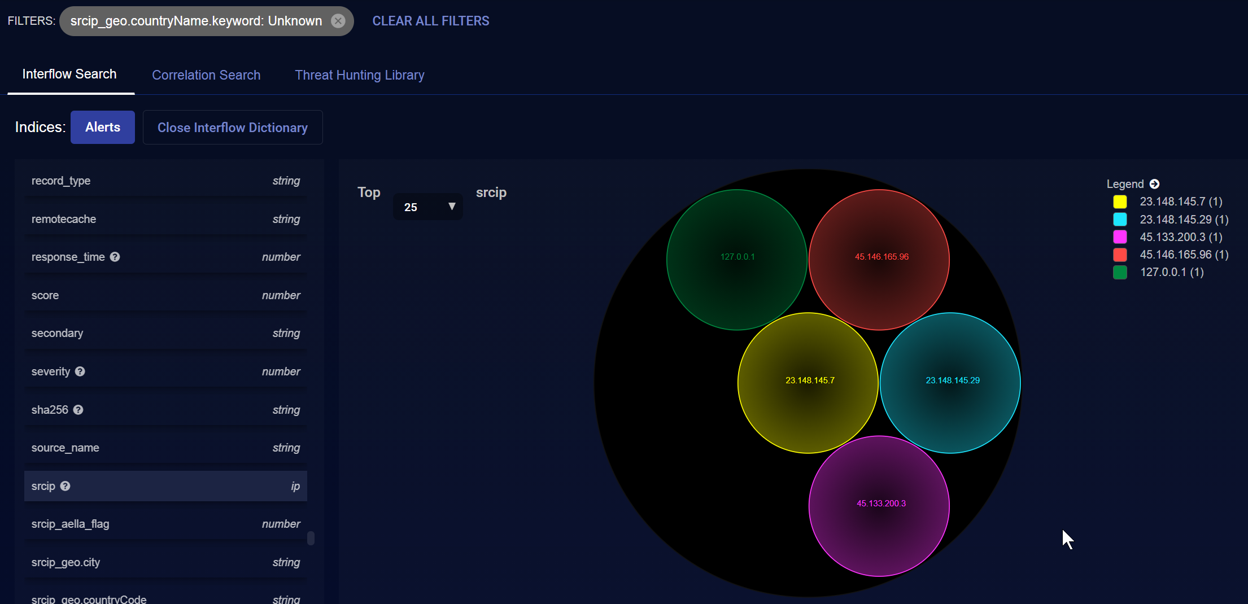The width and height of the screenshot is (1248, 604).
Task: Toggle the Alerts index button
Action: click(x=103, y=128)
